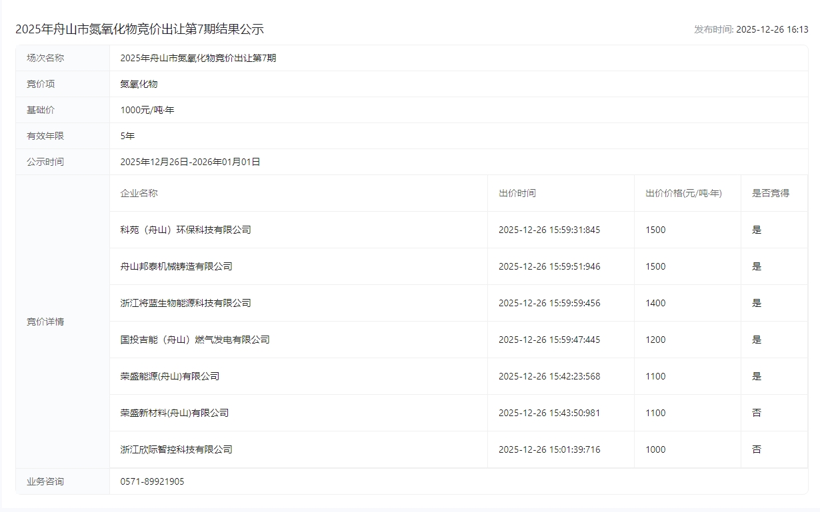Click 否 result for 荣盛新材料(舟山)有限公司
The width and height of the screenshot is (820, 512).
(x=756, y=413)
